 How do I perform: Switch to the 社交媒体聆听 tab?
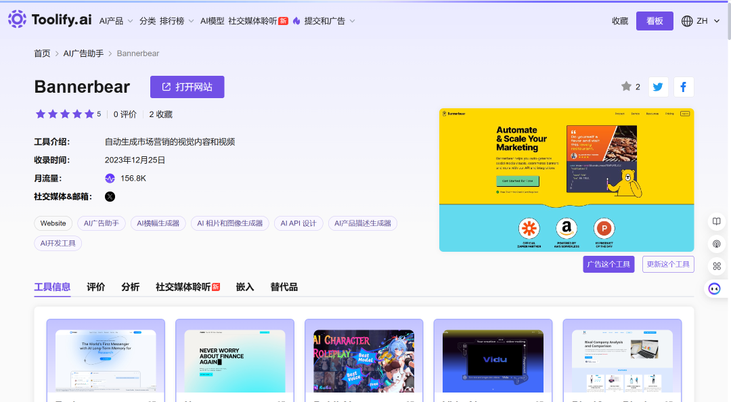tap(187, 287)
